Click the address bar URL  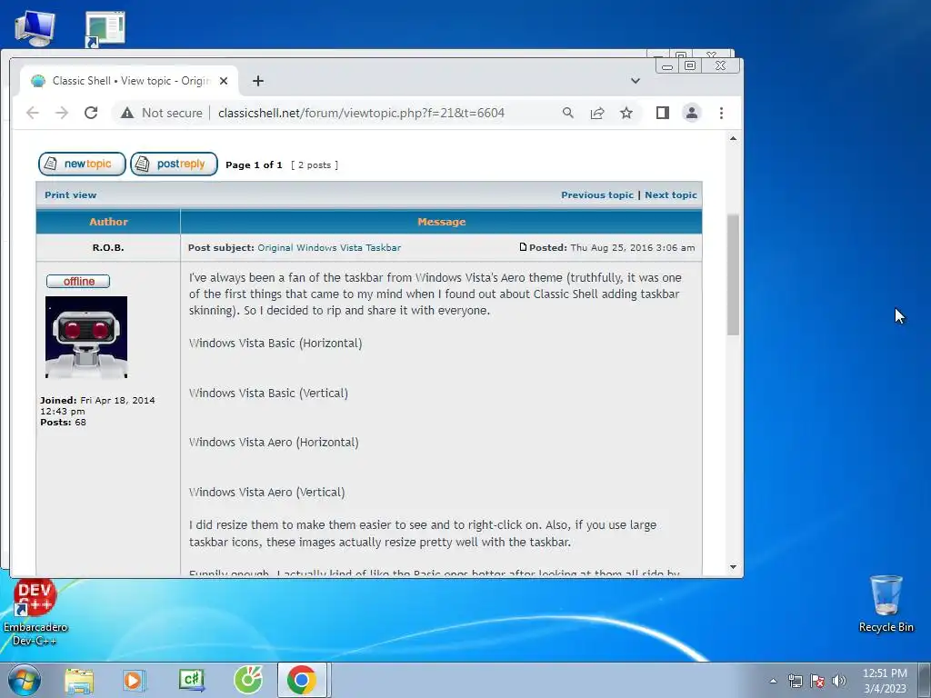point(361,113)
